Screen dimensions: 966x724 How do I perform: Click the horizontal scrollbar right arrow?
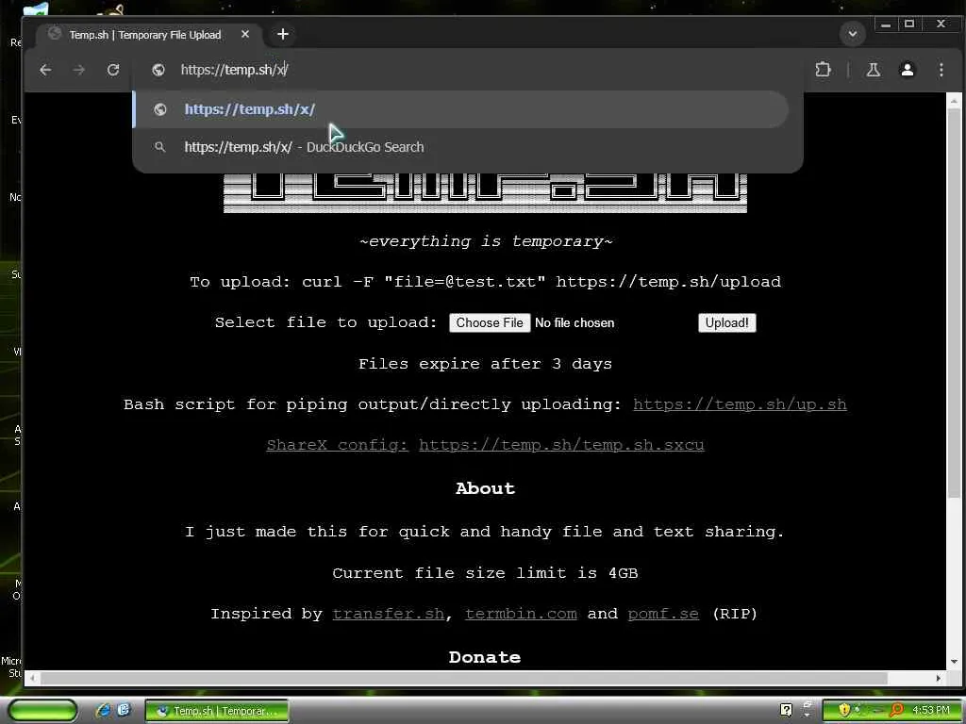point(939,678)
